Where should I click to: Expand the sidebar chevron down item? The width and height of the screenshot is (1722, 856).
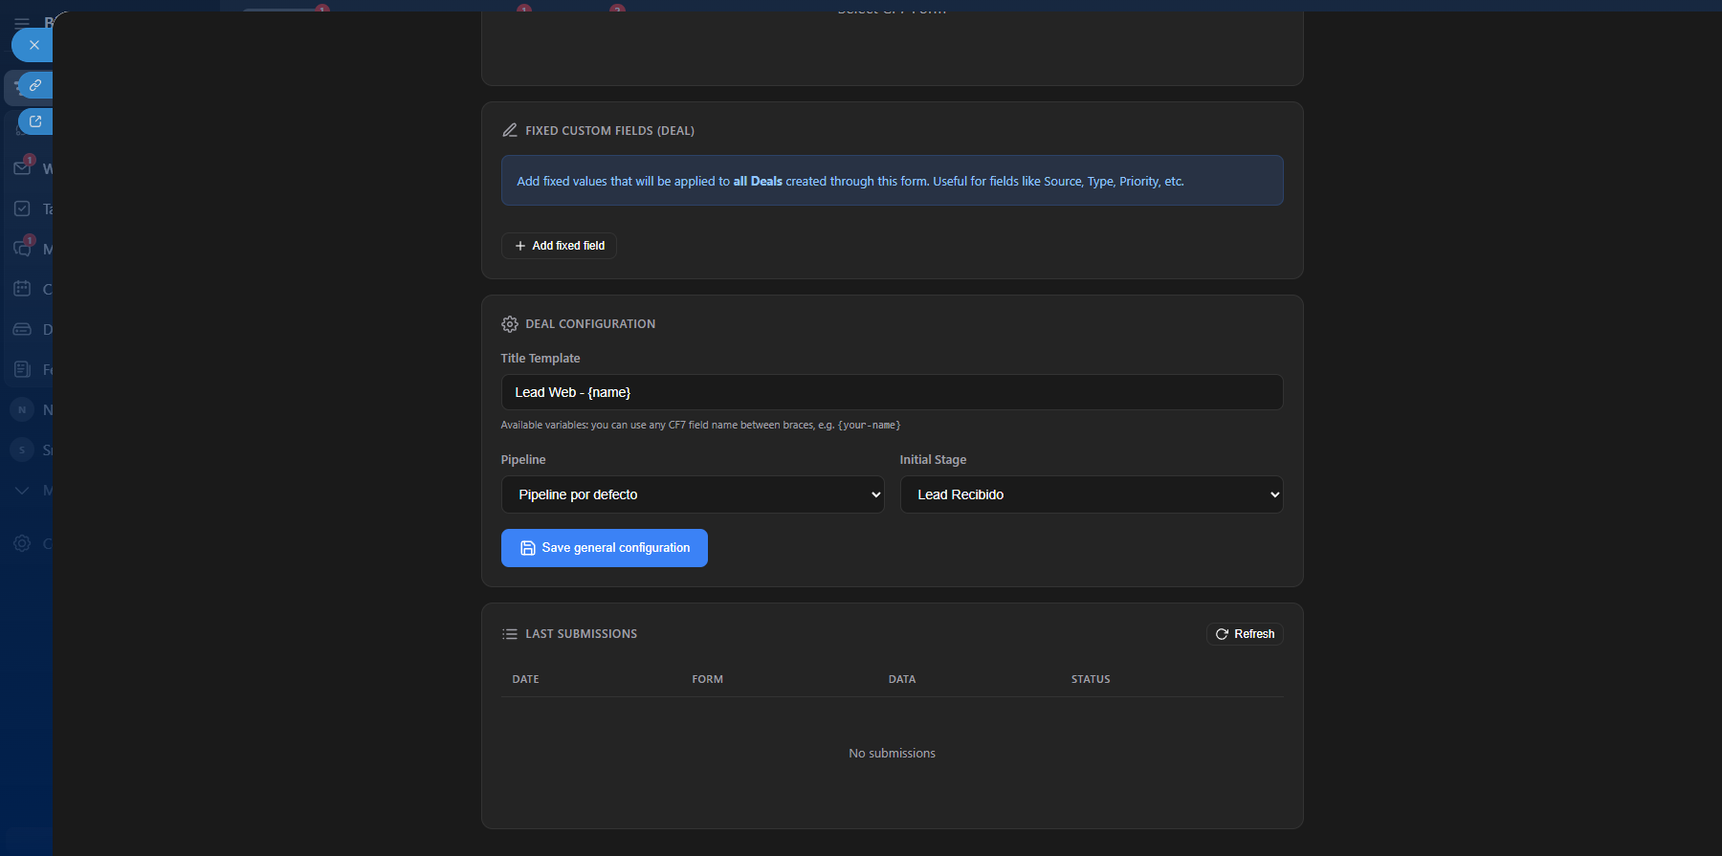point(22,490)
